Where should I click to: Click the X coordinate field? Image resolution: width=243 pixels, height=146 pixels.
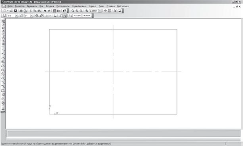(x=77, y=16)
